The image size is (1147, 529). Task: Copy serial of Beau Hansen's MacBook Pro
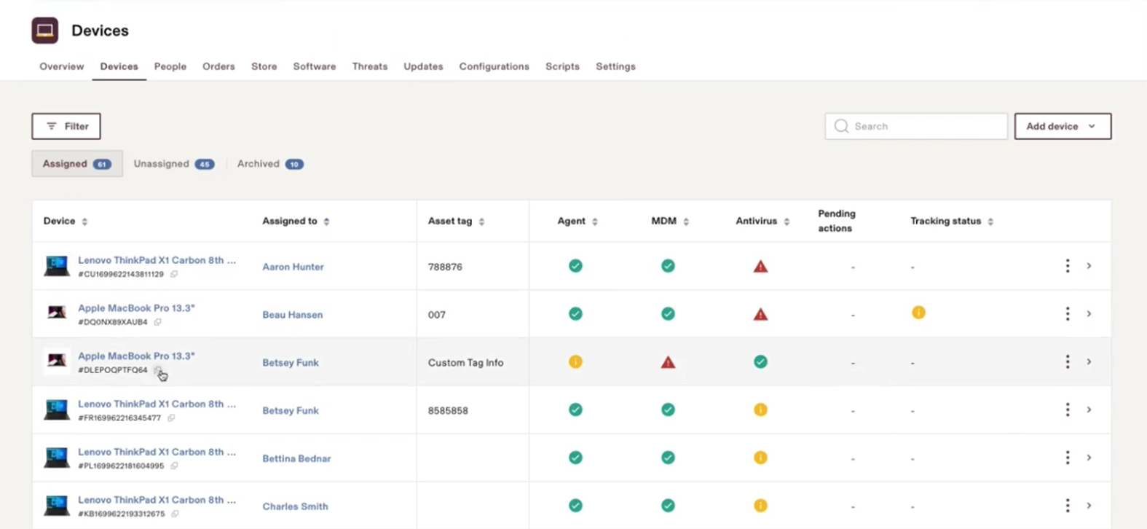point(157,322)
